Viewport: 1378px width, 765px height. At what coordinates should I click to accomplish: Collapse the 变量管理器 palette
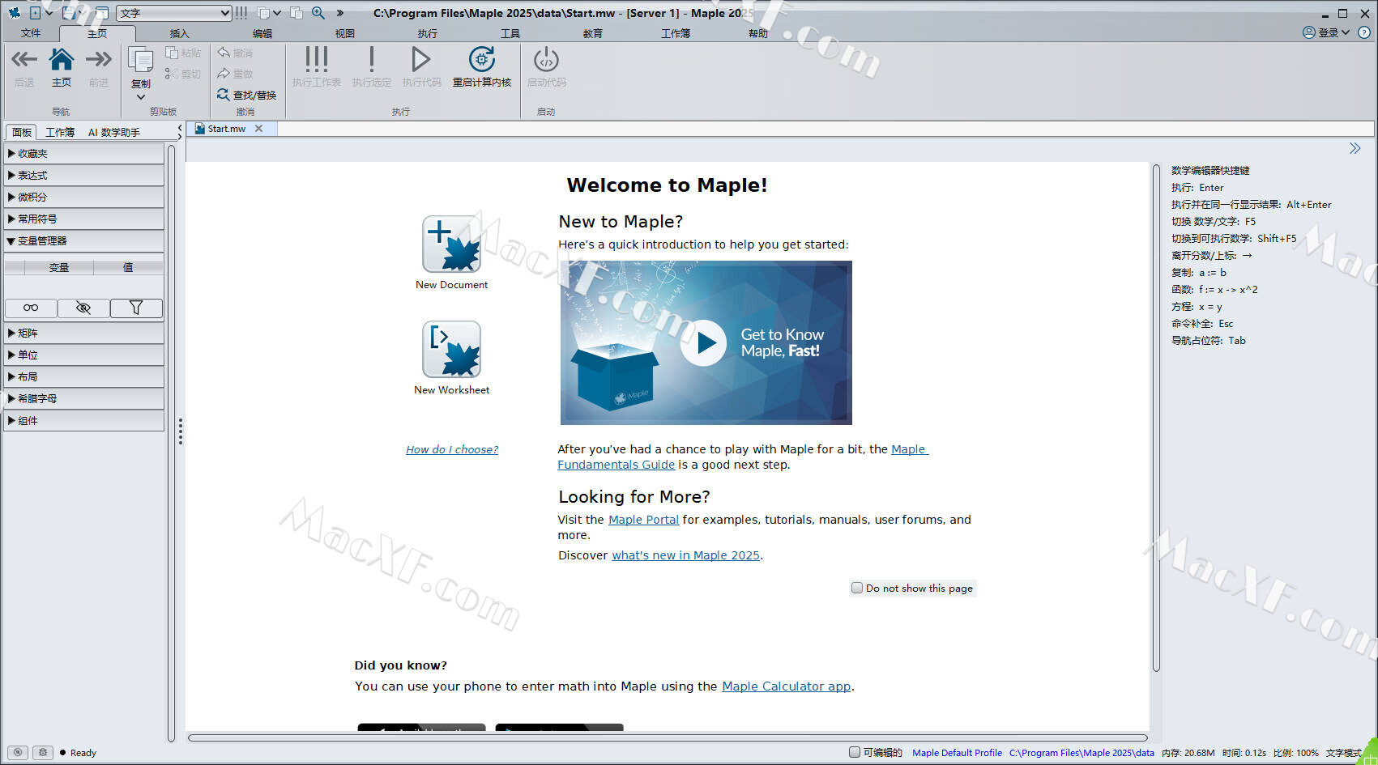point(84,241)
